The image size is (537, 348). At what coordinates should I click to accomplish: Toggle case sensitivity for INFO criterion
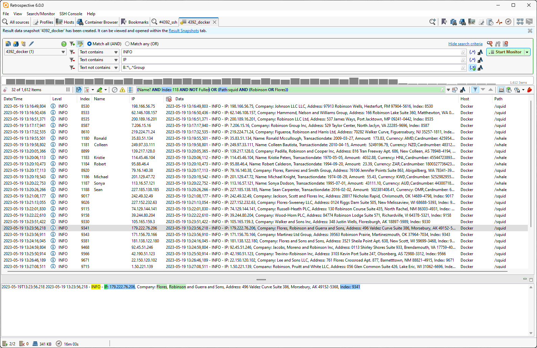[480, 52]
